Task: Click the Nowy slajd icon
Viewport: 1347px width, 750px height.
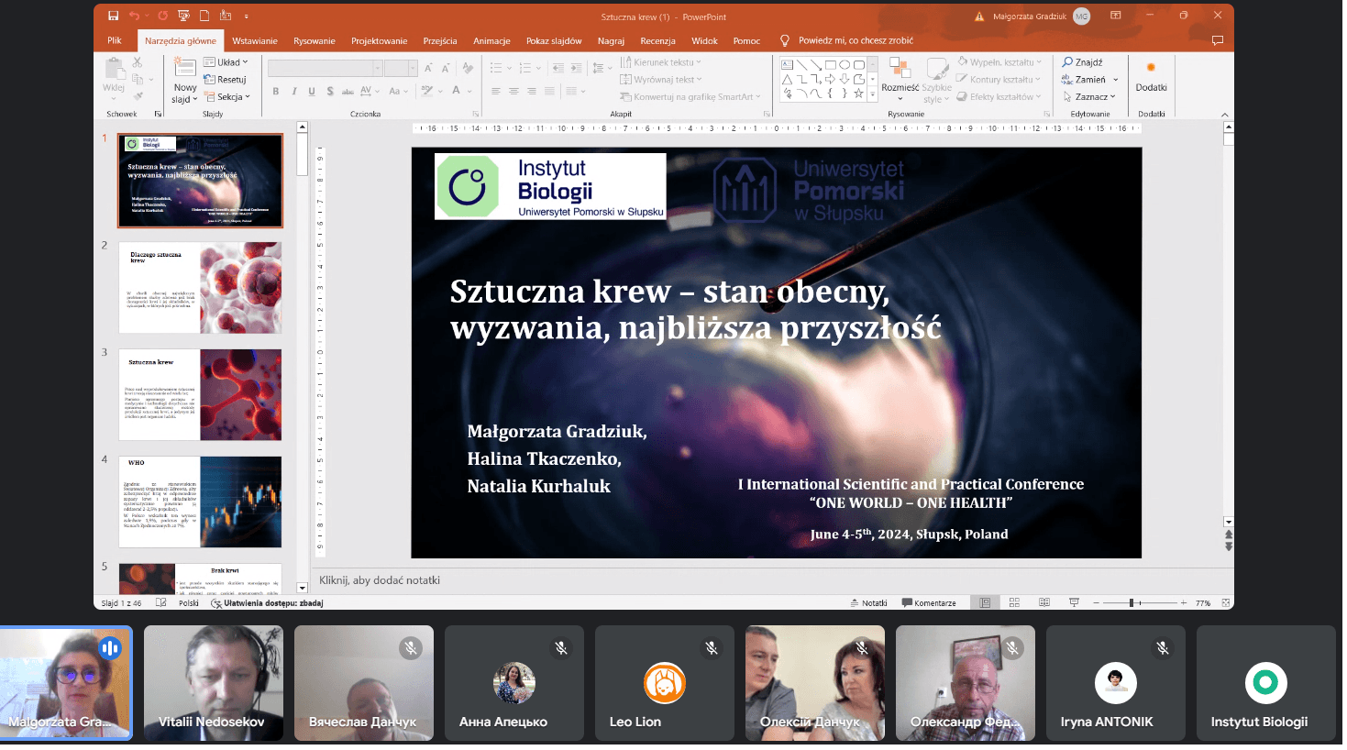Action: [185, 69]
